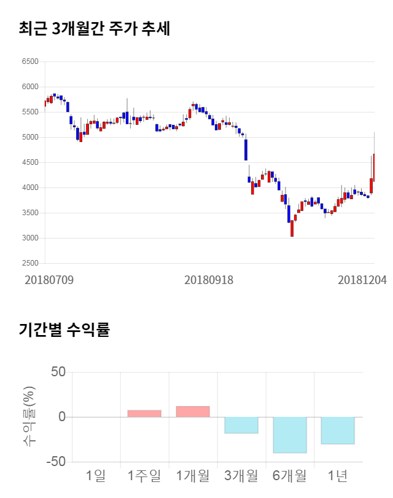Select the 6개월 blue negative bar
The image size is (393, 498).
click(x=289, y=435)
